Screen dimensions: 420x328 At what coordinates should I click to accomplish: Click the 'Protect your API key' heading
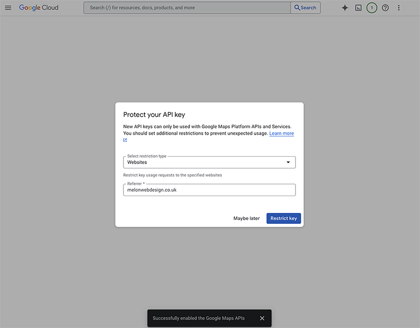[x=154, y=115]
